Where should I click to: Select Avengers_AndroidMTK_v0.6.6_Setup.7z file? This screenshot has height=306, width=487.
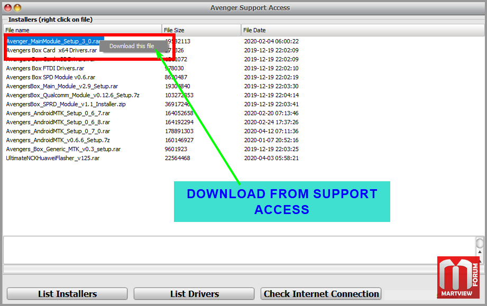(58, 140)
